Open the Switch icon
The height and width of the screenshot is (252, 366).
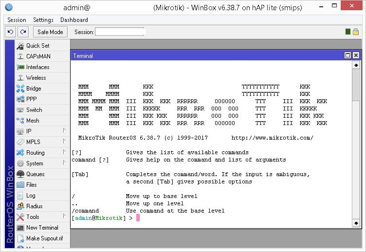coord(20,110)
